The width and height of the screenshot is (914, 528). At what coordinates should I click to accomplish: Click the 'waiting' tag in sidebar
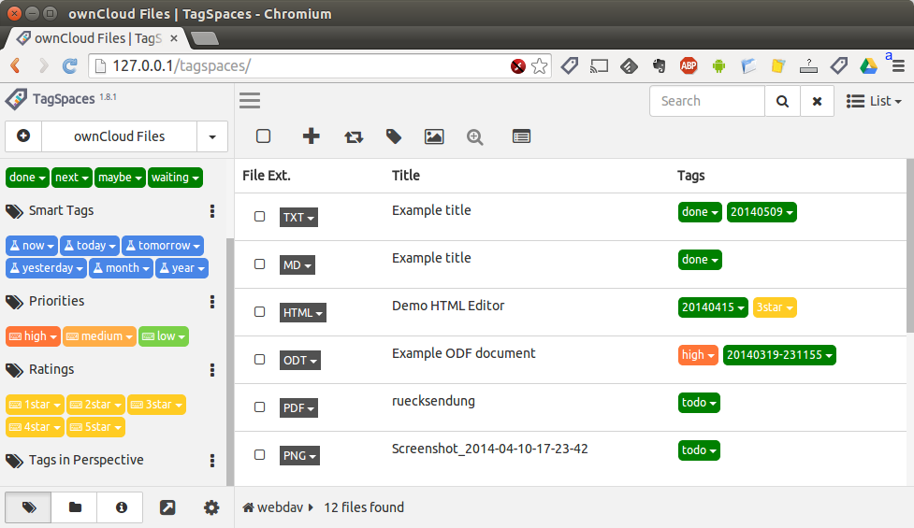click(x=175, y=177)
